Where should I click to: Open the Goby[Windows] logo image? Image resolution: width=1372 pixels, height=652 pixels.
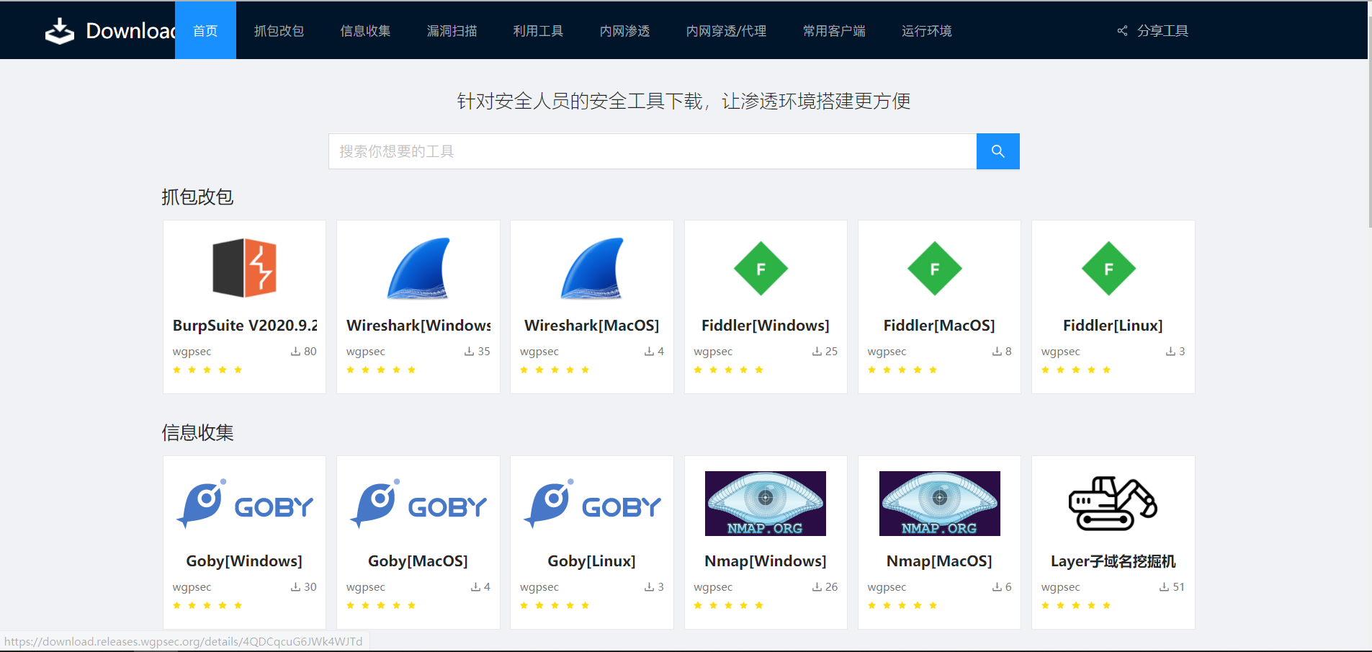244,504
